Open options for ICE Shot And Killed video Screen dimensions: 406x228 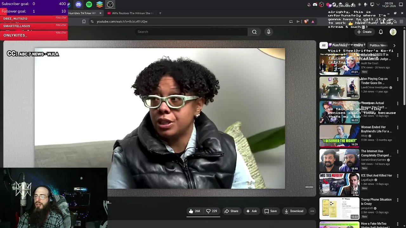click(x=398, y=176)
